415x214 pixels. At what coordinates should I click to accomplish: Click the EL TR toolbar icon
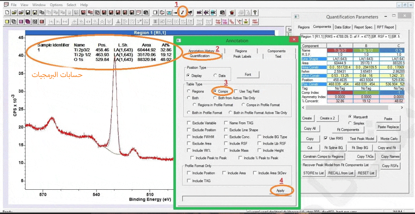(x=232, y=22)
